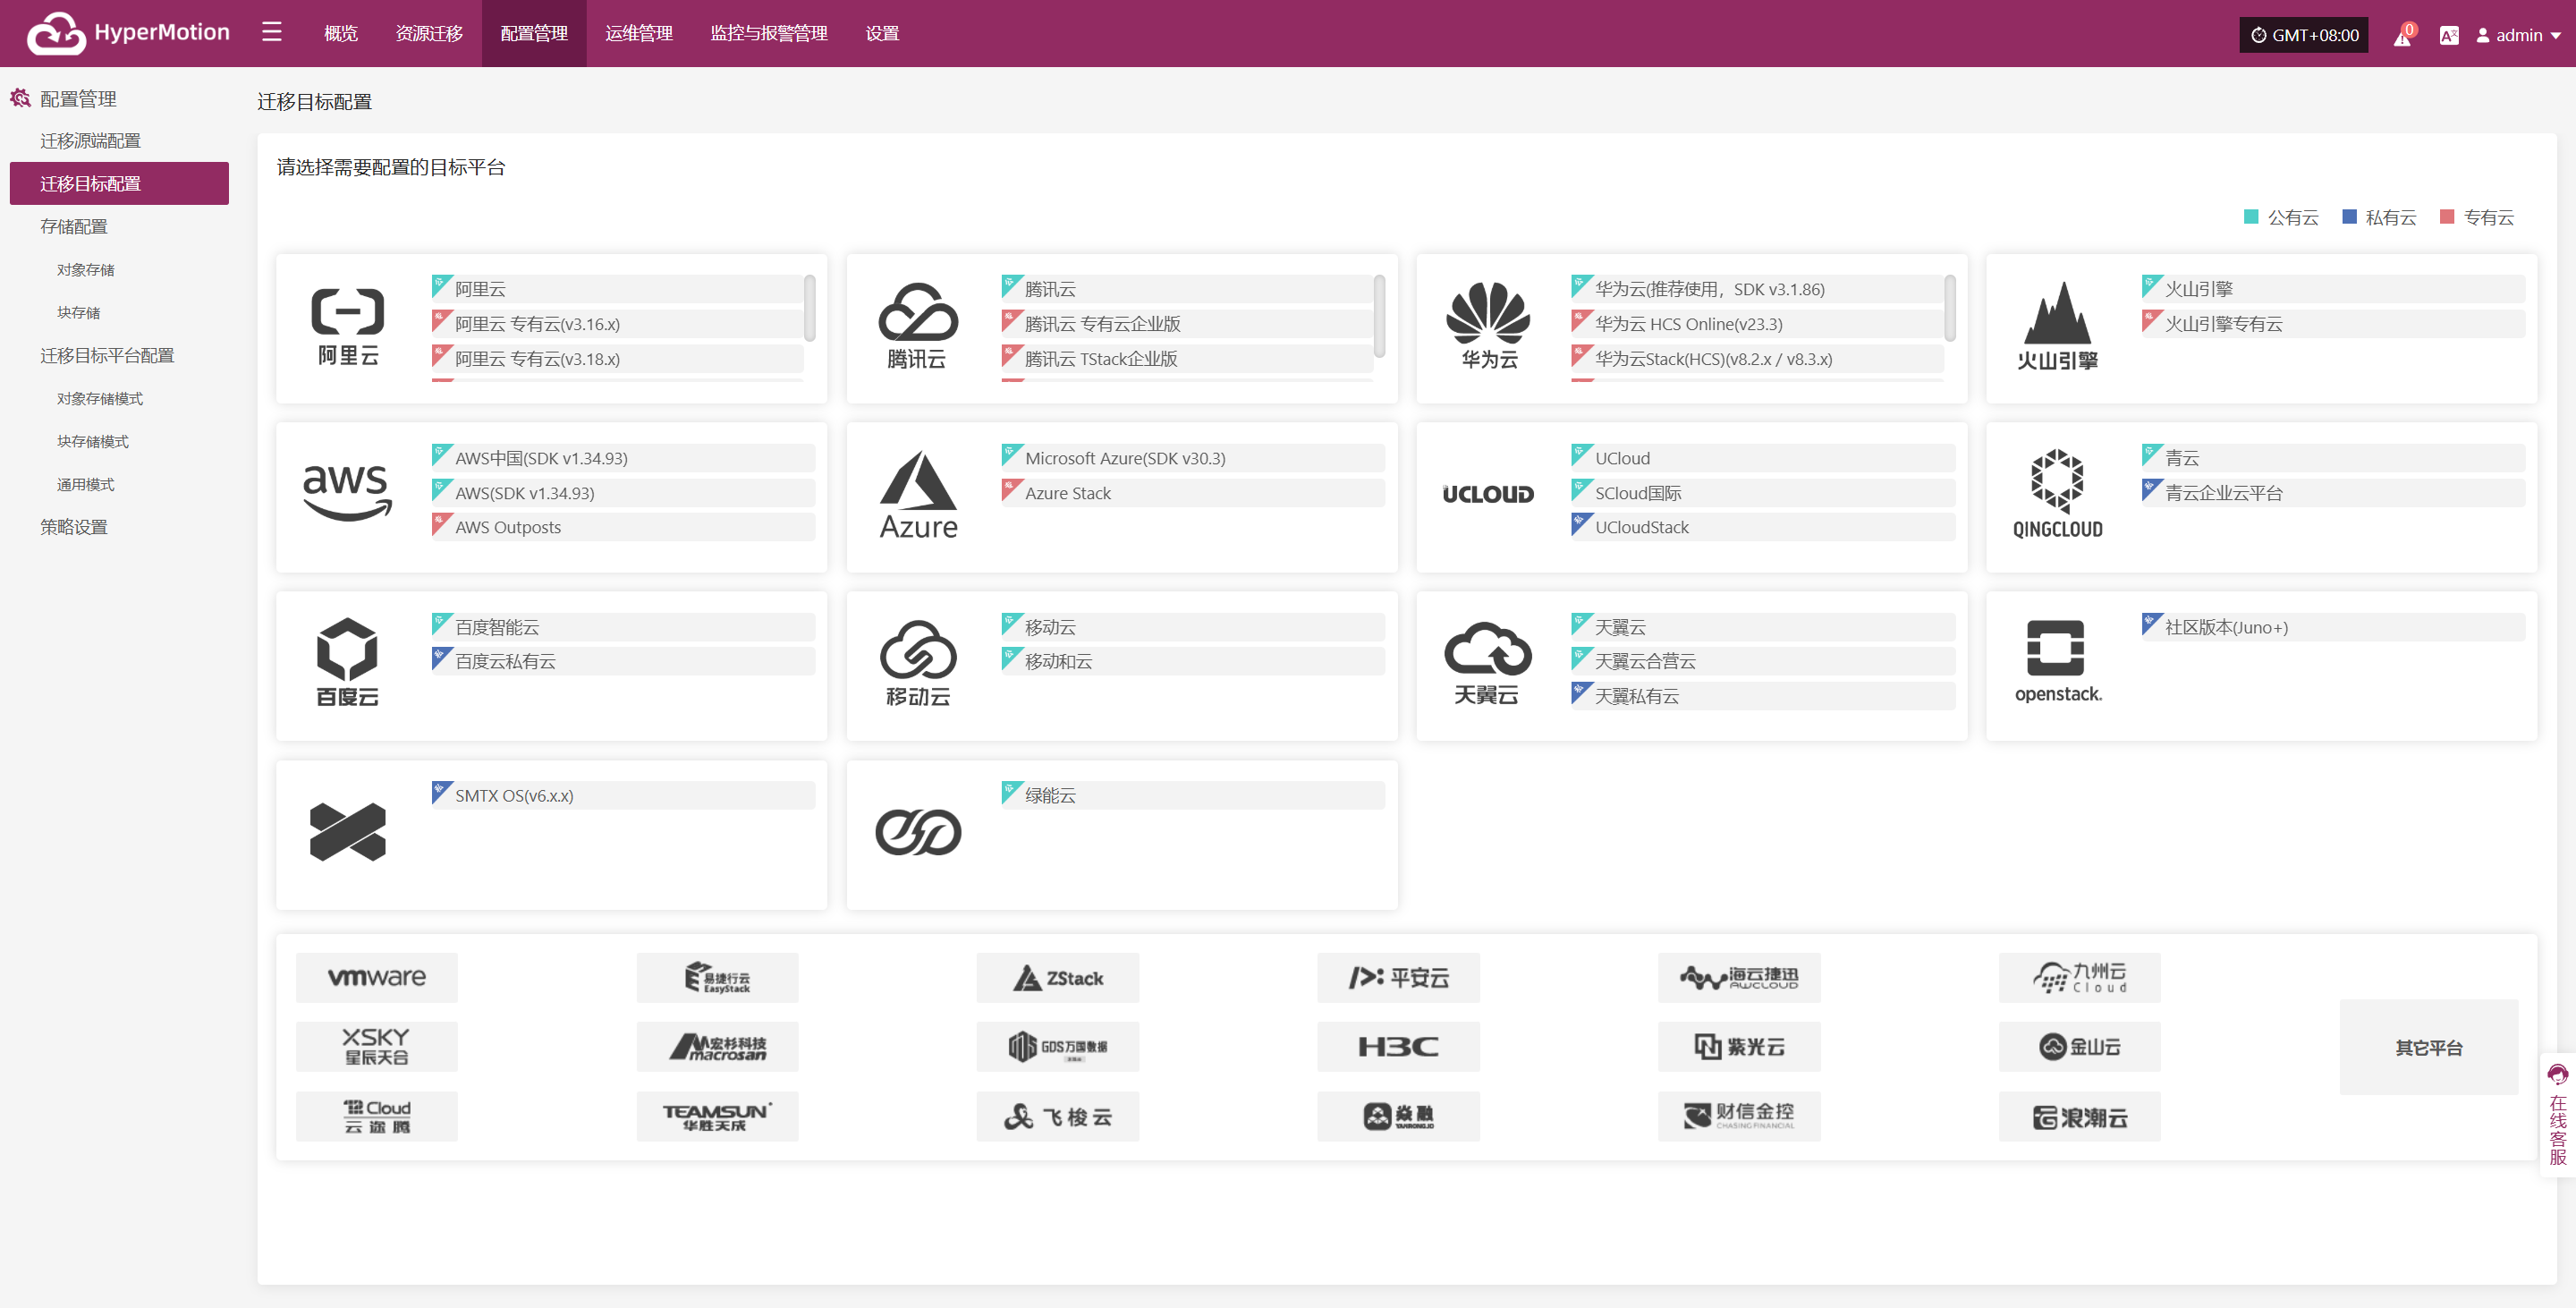This screenshot has width=2576, height=1308.
Task: Select the H3C platform tile
Action: pos(1398,1047)
